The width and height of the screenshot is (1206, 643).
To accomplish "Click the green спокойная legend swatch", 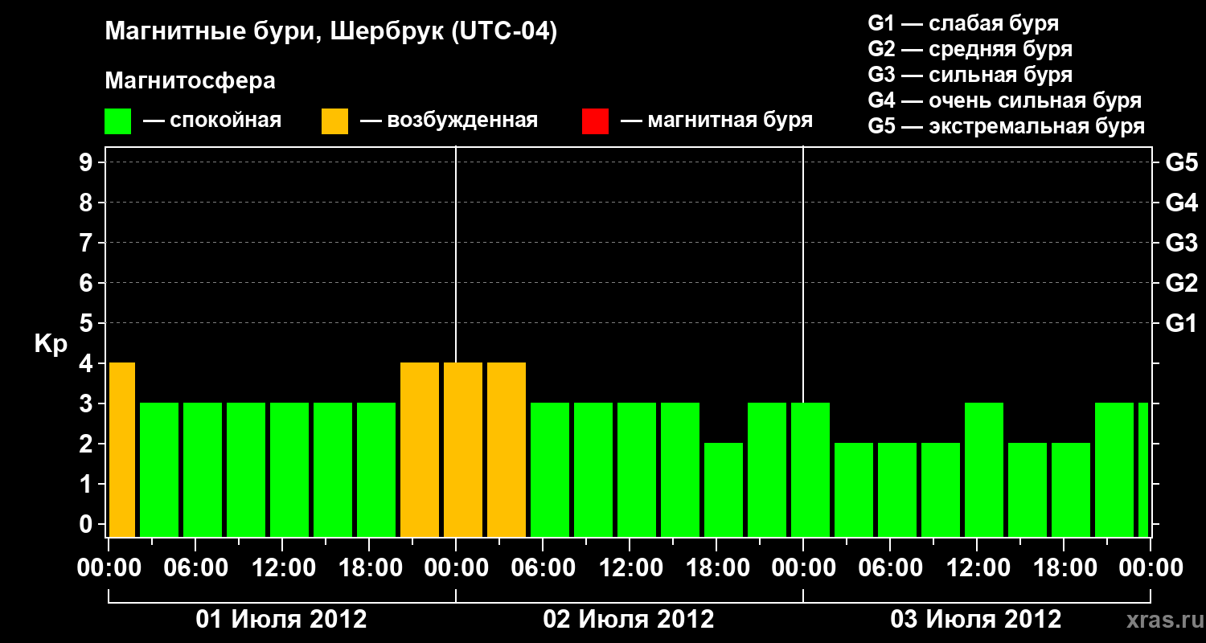I will click(x=118, y=121).
